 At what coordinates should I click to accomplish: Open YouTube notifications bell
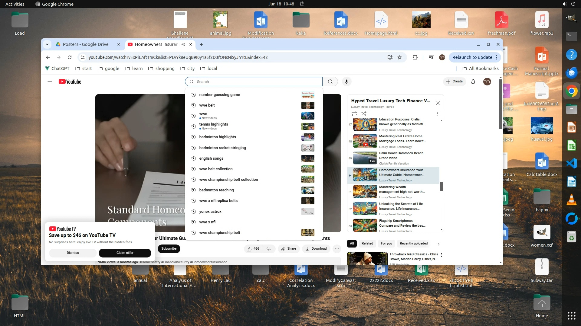point(473,81)
